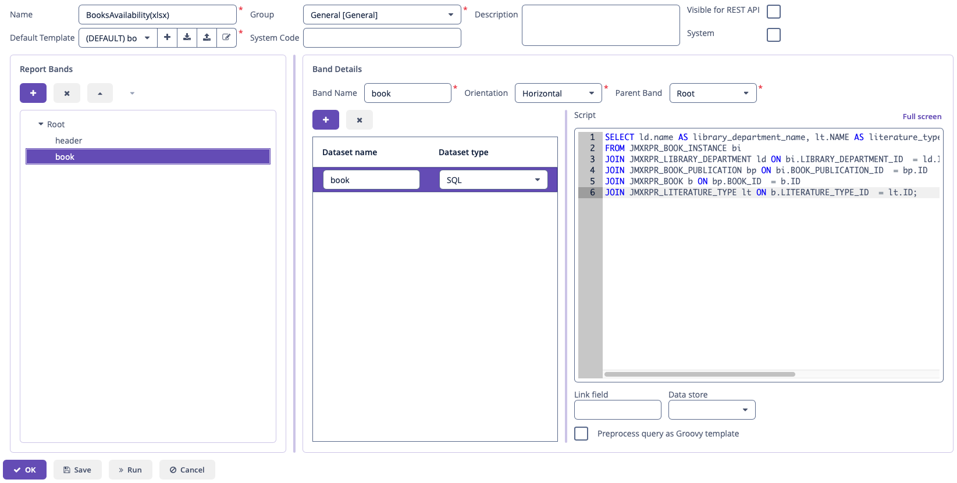Add a new report band
Viewport: 957px width, 483px height.
pyautogui.click(x=33, y=93)
